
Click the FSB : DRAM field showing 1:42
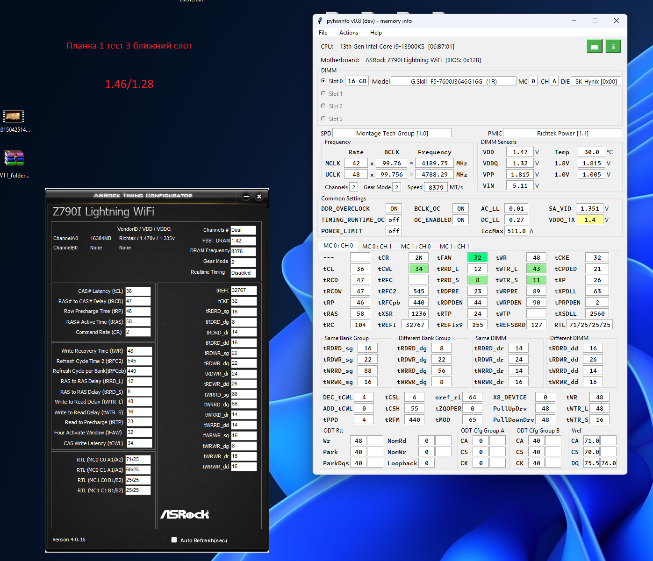pos(243,241)
